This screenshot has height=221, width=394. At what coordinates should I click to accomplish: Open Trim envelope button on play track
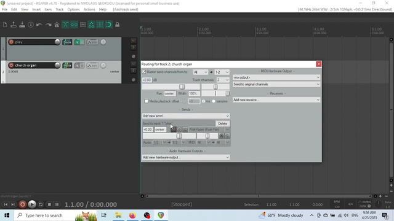pyautogui.click(x=92, y=42)
